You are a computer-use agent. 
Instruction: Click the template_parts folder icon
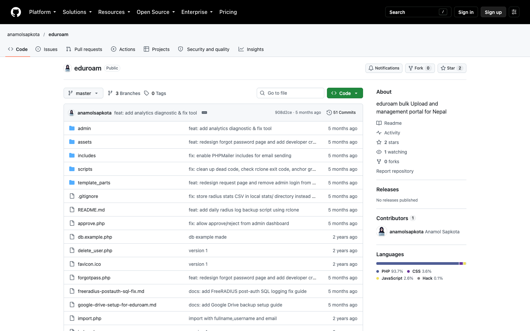click(x=72, y=182)
